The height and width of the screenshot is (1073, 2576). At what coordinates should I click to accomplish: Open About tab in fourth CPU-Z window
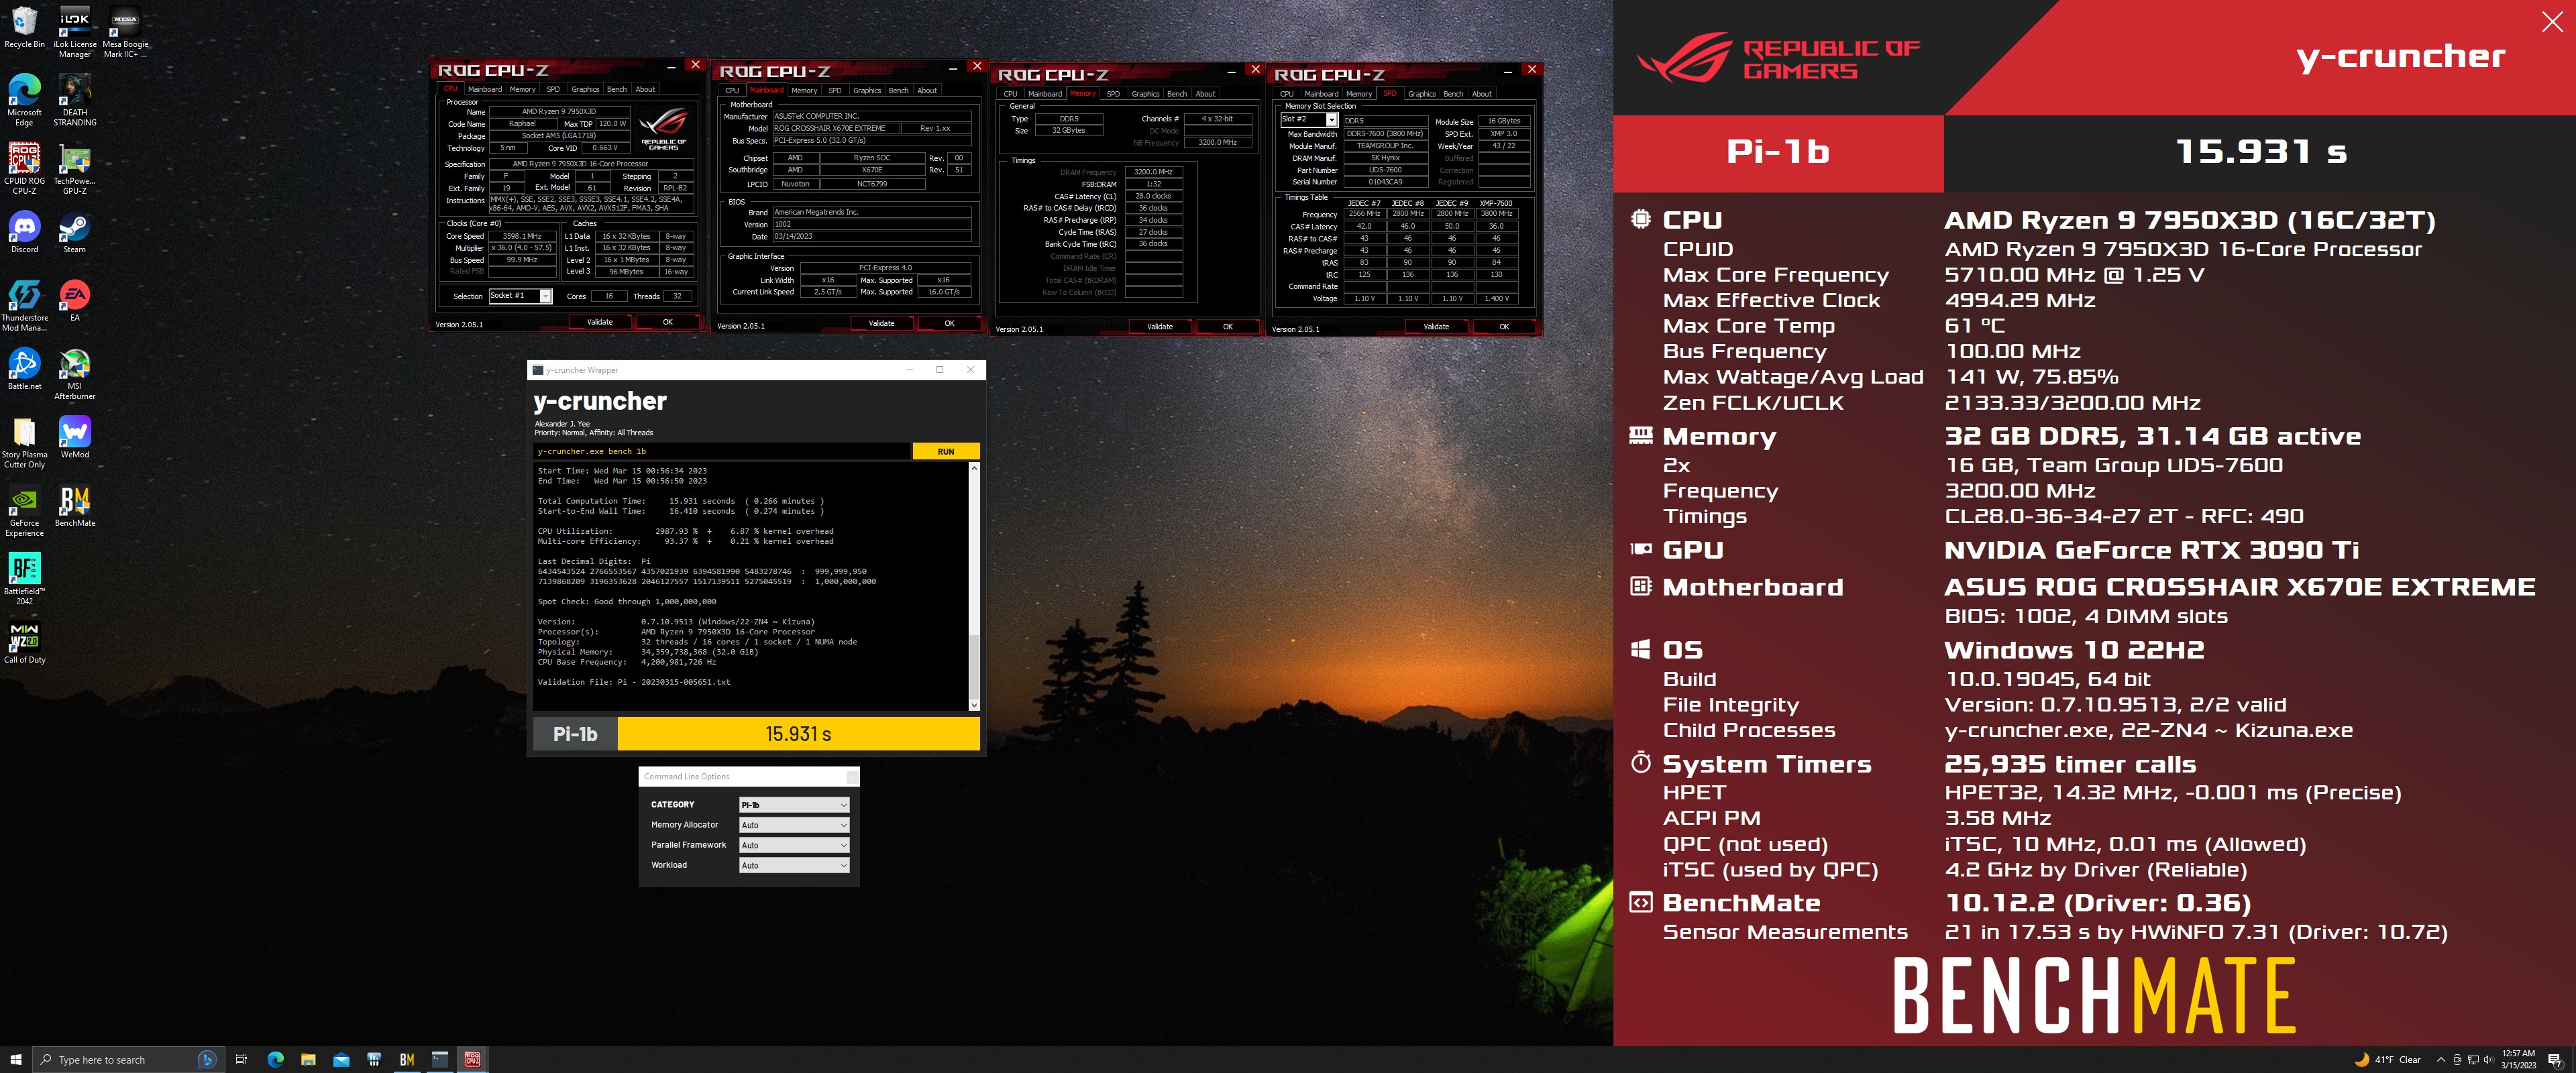click(x=1482, y=94)
